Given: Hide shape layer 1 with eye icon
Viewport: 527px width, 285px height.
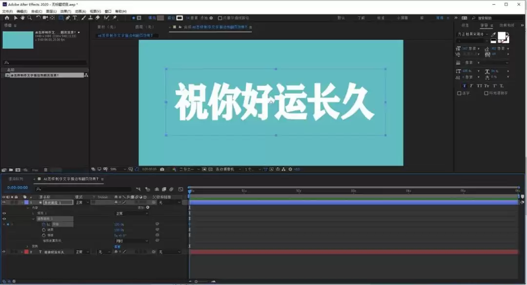Looking at the screenshot, I should 4,202.
